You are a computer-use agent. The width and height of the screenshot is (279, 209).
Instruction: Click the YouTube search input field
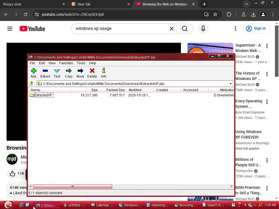coord(121,29)
